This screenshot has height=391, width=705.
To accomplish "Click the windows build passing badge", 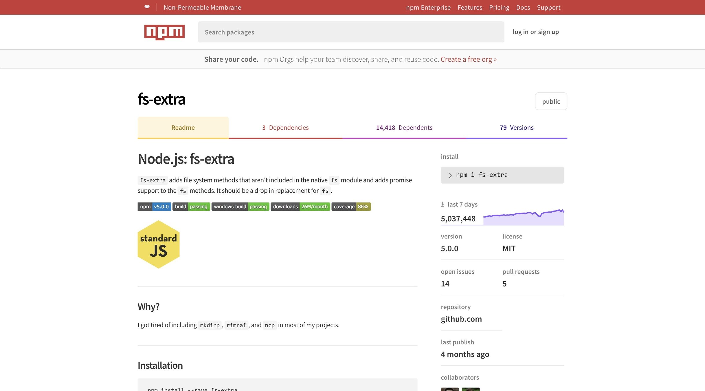I will 240,207.
